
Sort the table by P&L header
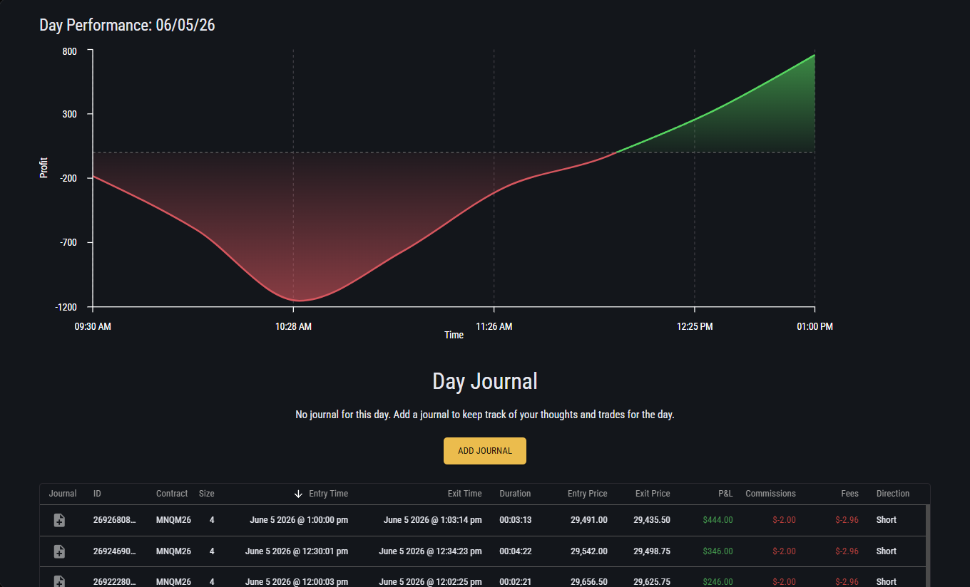click(725, 494)
